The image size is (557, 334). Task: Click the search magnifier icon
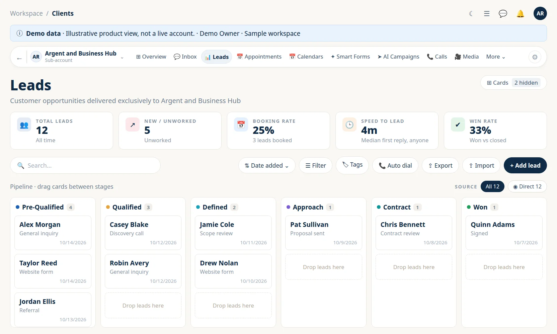[x=21, y=166]
